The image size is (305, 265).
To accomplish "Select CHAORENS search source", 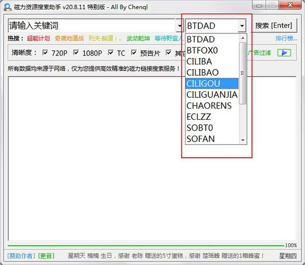I will click(x=212, y=106).
